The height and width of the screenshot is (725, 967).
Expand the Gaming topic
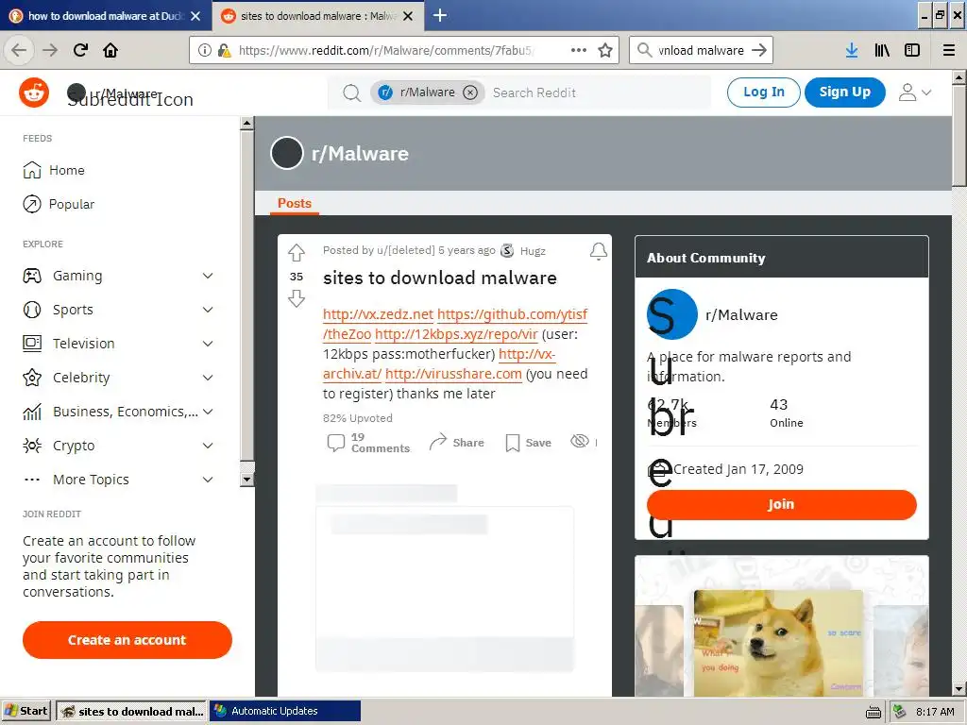pyautogui.click(x=208, y=276)
